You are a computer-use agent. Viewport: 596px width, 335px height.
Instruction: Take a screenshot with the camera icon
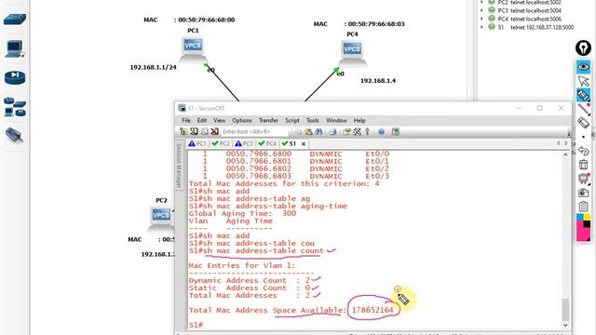584,193
